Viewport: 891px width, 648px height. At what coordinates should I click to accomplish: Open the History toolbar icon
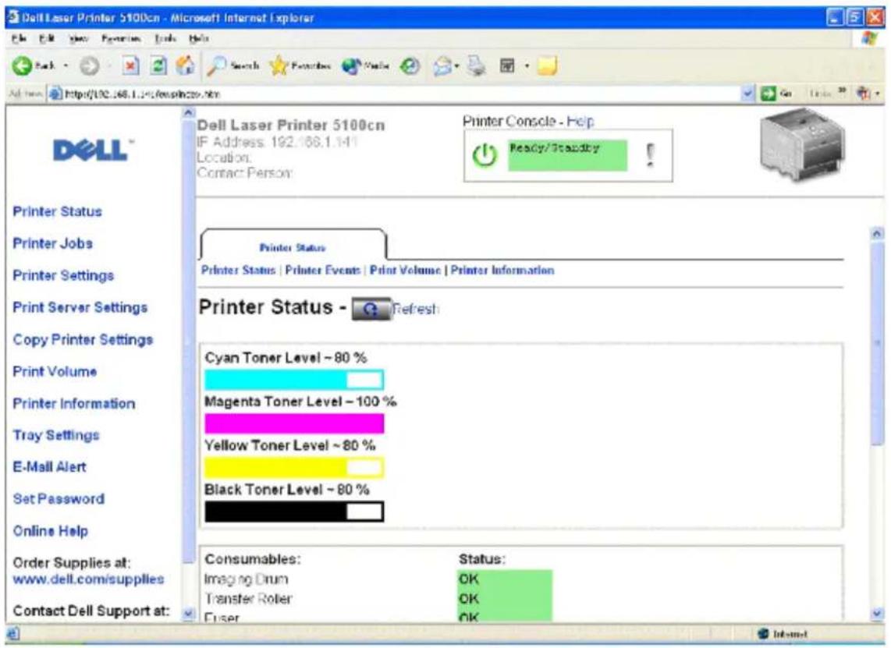(x=410, y=66)
